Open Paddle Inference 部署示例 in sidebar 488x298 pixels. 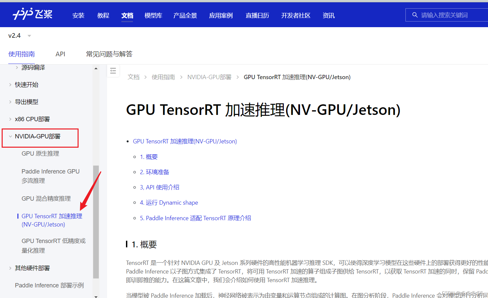point(49,285)
